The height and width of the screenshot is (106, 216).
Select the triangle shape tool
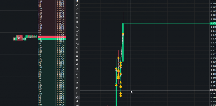[x=77, y=39]
